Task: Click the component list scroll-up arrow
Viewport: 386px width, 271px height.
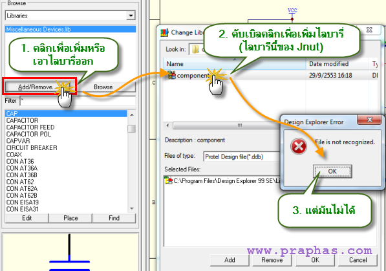Action: [x=132, y=114]
